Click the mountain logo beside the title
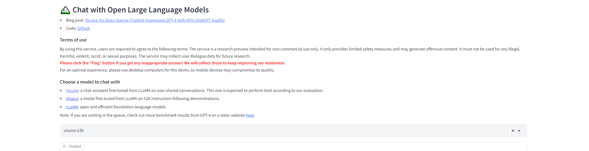 tap(65, 10)
